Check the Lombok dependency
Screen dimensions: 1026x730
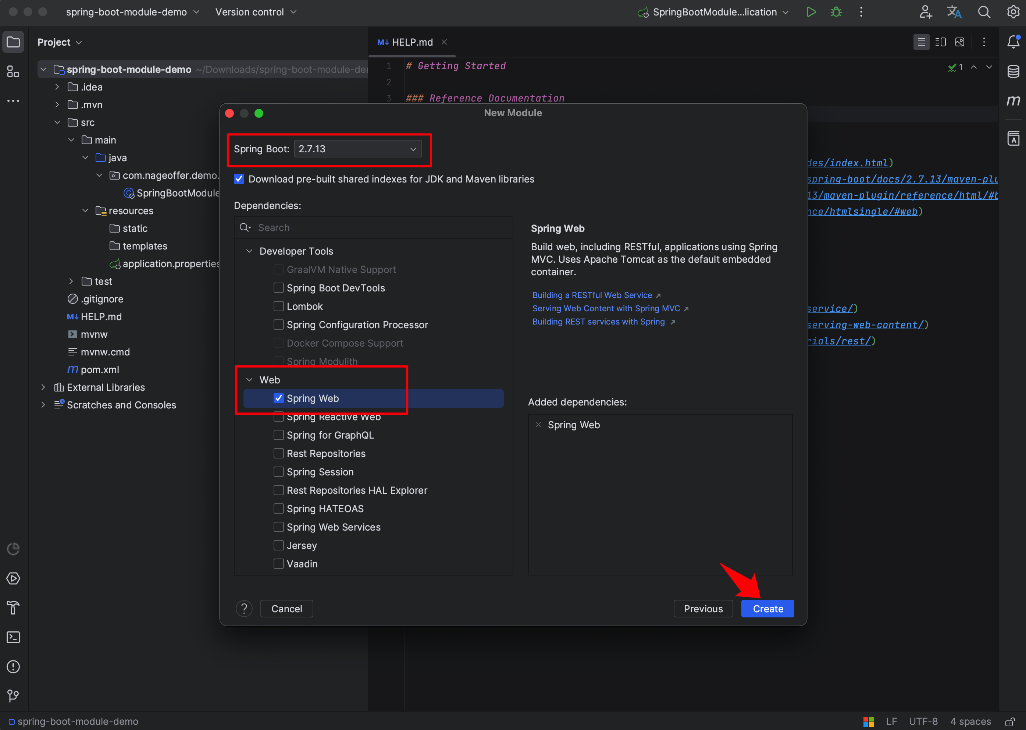point(278,306)
